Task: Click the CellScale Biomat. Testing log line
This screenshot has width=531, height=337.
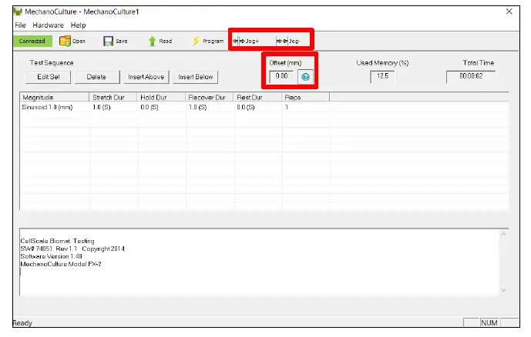Action: (x=57, y=241)
